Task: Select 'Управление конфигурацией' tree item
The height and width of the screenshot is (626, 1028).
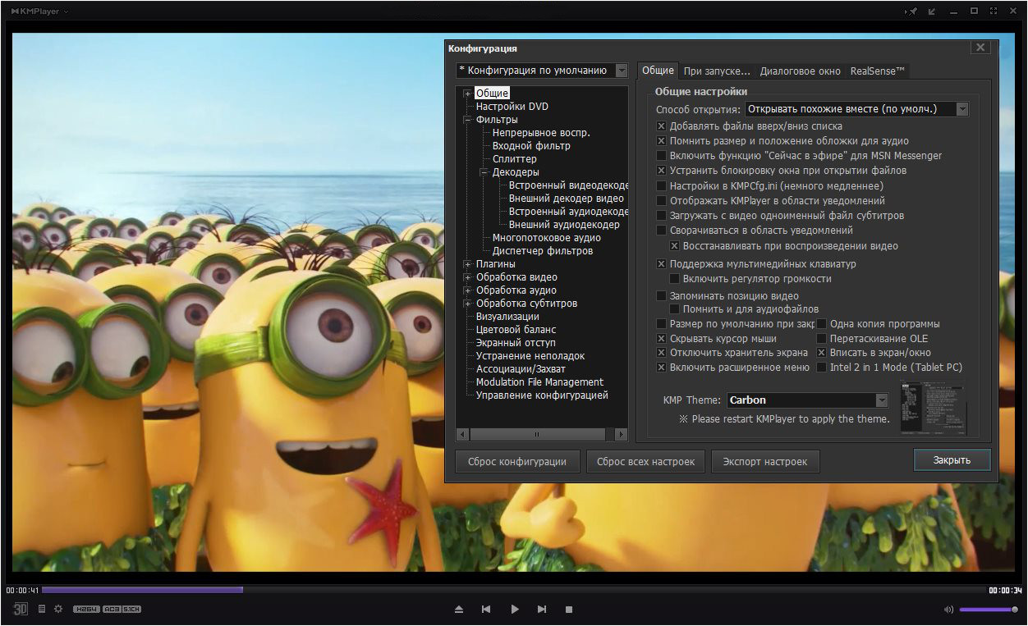Action: click(542, 395)
